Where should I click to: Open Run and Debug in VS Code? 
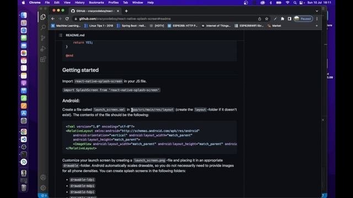pos(43,48)
